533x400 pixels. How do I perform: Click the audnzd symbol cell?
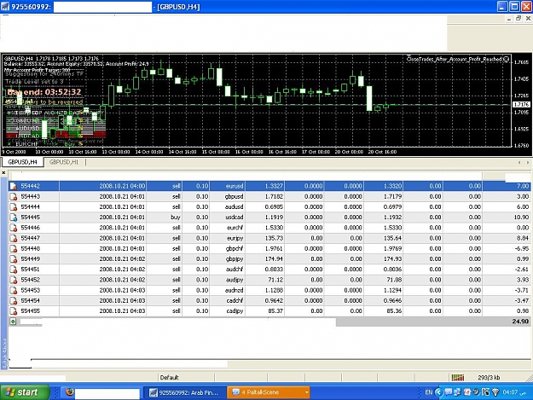[234, 290]
